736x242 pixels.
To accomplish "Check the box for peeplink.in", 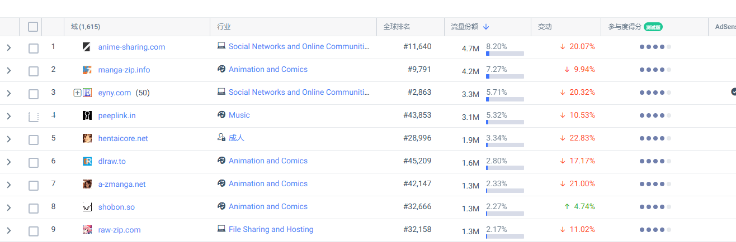I will 34,117.
